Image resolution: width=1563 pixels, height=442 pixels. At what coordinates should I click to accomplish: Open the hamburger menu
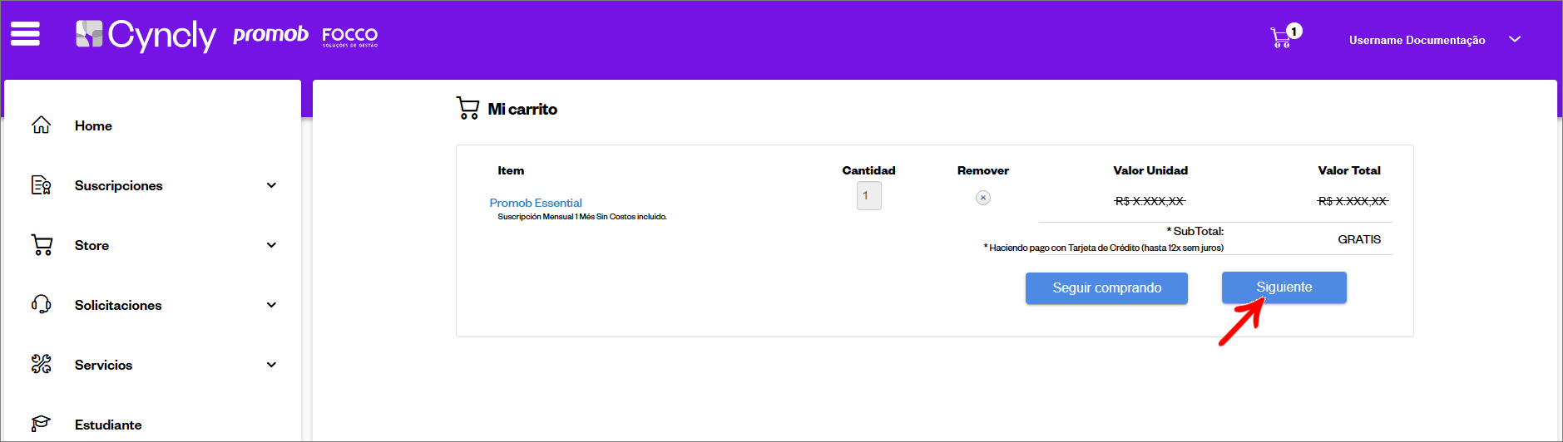point(25,33)
